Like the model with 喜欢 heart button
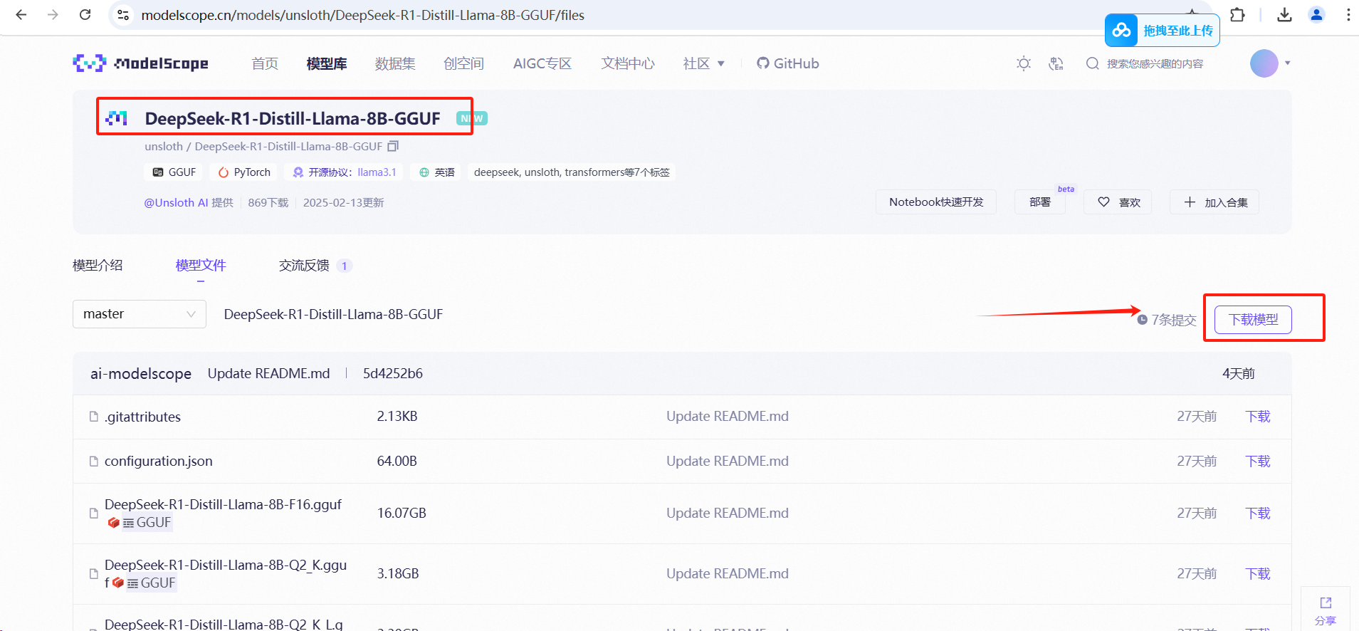Image resolution: width=1359 pixels, height=631 pixels. tap(1118, 202)
